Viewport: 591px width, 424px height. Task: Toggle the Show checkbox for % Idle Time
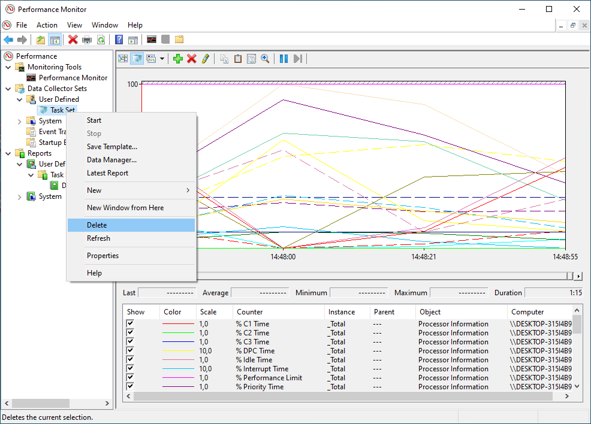click(130, 359)
